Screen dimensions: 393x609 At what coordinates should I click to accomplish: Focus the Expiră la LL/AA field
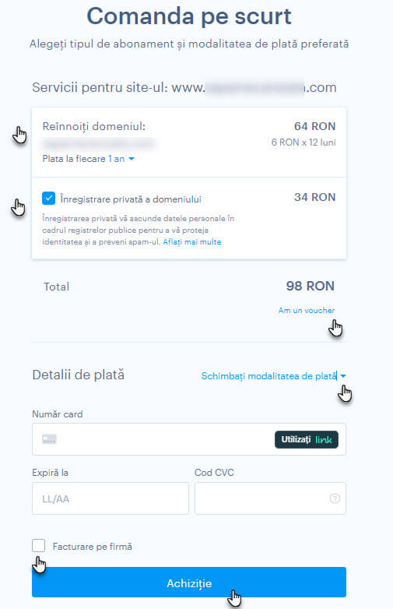111,498
